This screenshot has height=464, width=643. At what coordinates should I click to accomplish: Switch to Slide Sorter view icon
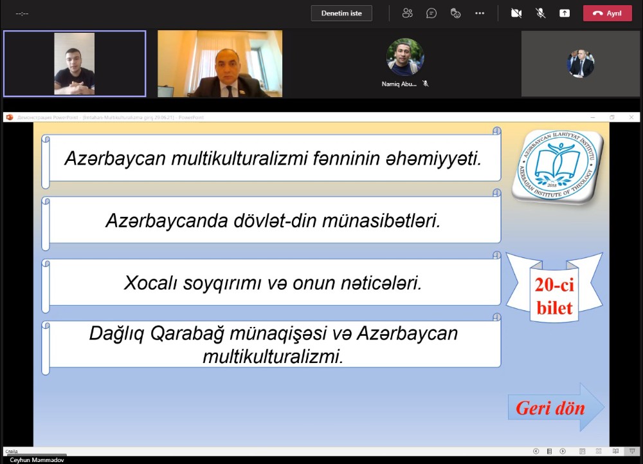click(599, 451)
